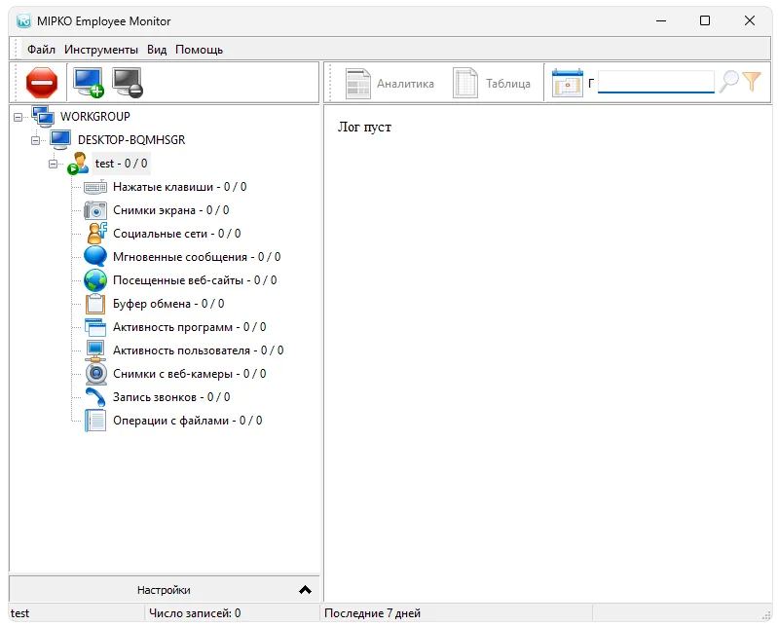Screen dimensions: 778x626
Task: Collapse the test user node
Action: point(54,164)
